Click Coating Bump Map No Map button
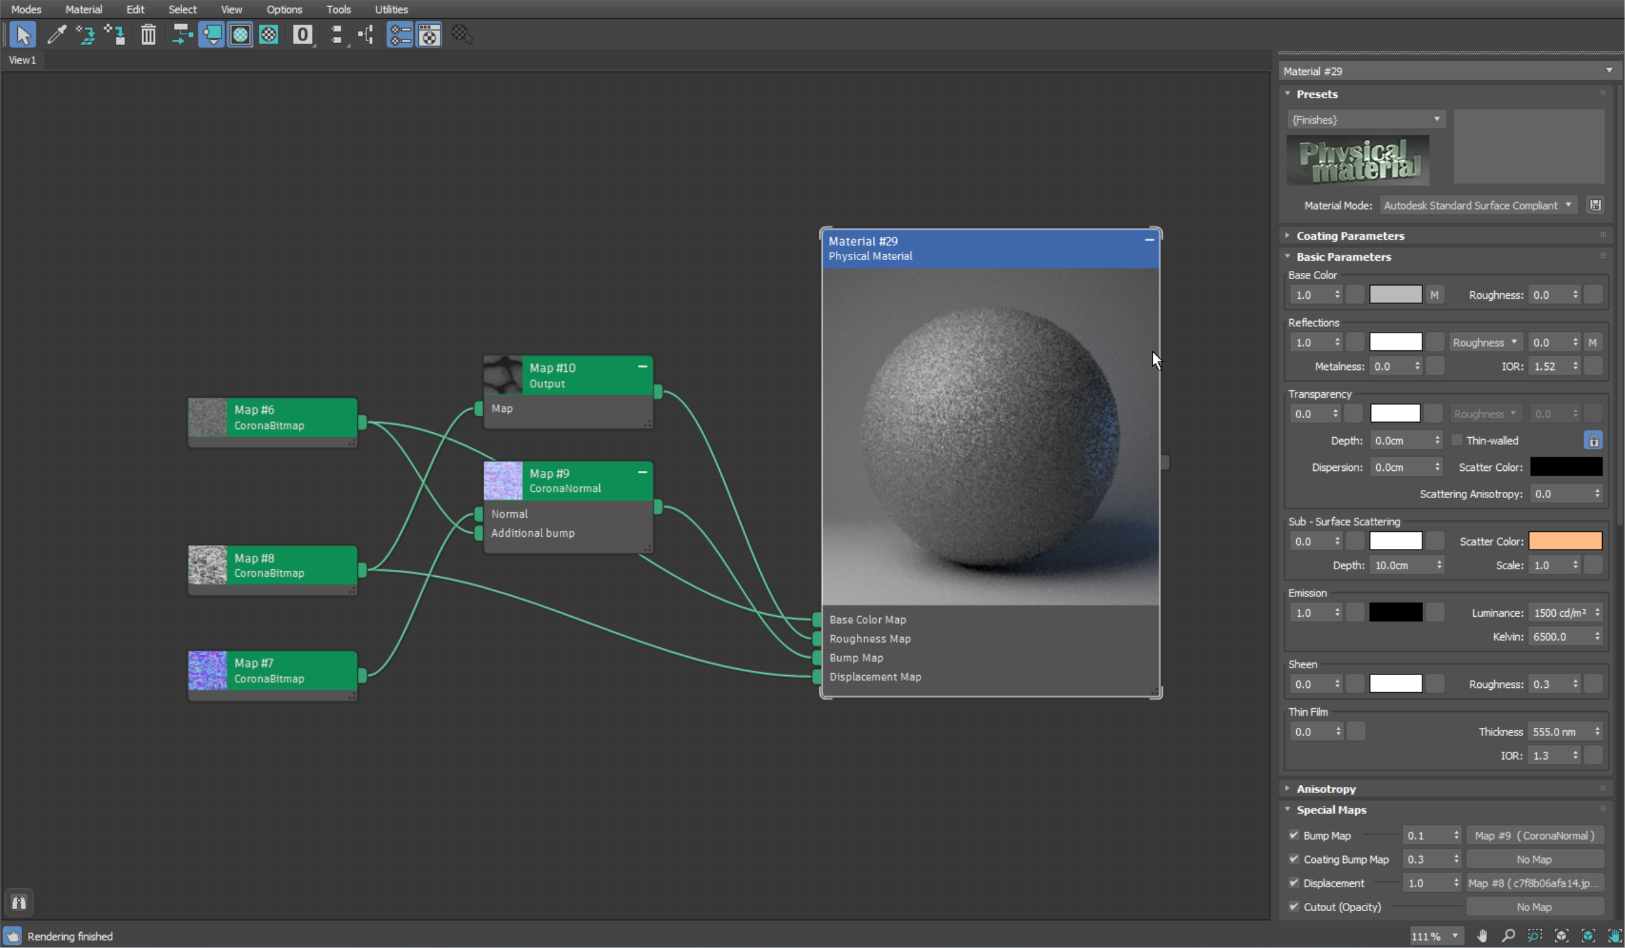The height and width of the screenshot is (948, 1625). 1535,859
